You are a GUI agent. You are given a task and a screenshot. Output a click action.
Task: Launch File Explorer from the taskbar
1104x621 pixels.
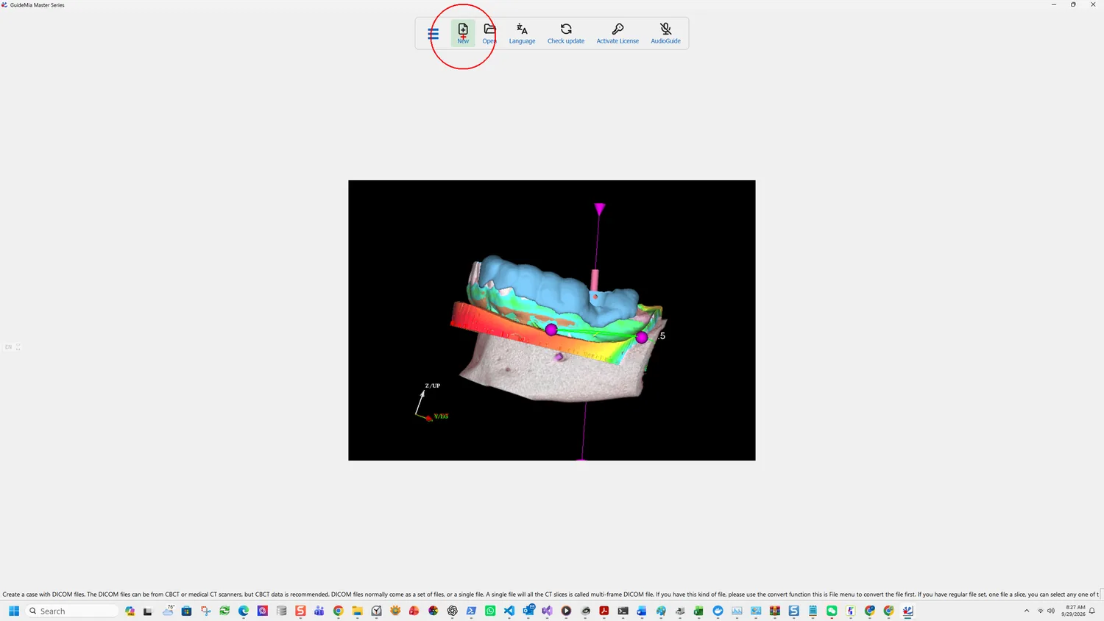358,611
